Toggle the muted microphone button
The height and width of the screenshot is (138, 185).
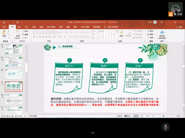click(x=165, y=127)
